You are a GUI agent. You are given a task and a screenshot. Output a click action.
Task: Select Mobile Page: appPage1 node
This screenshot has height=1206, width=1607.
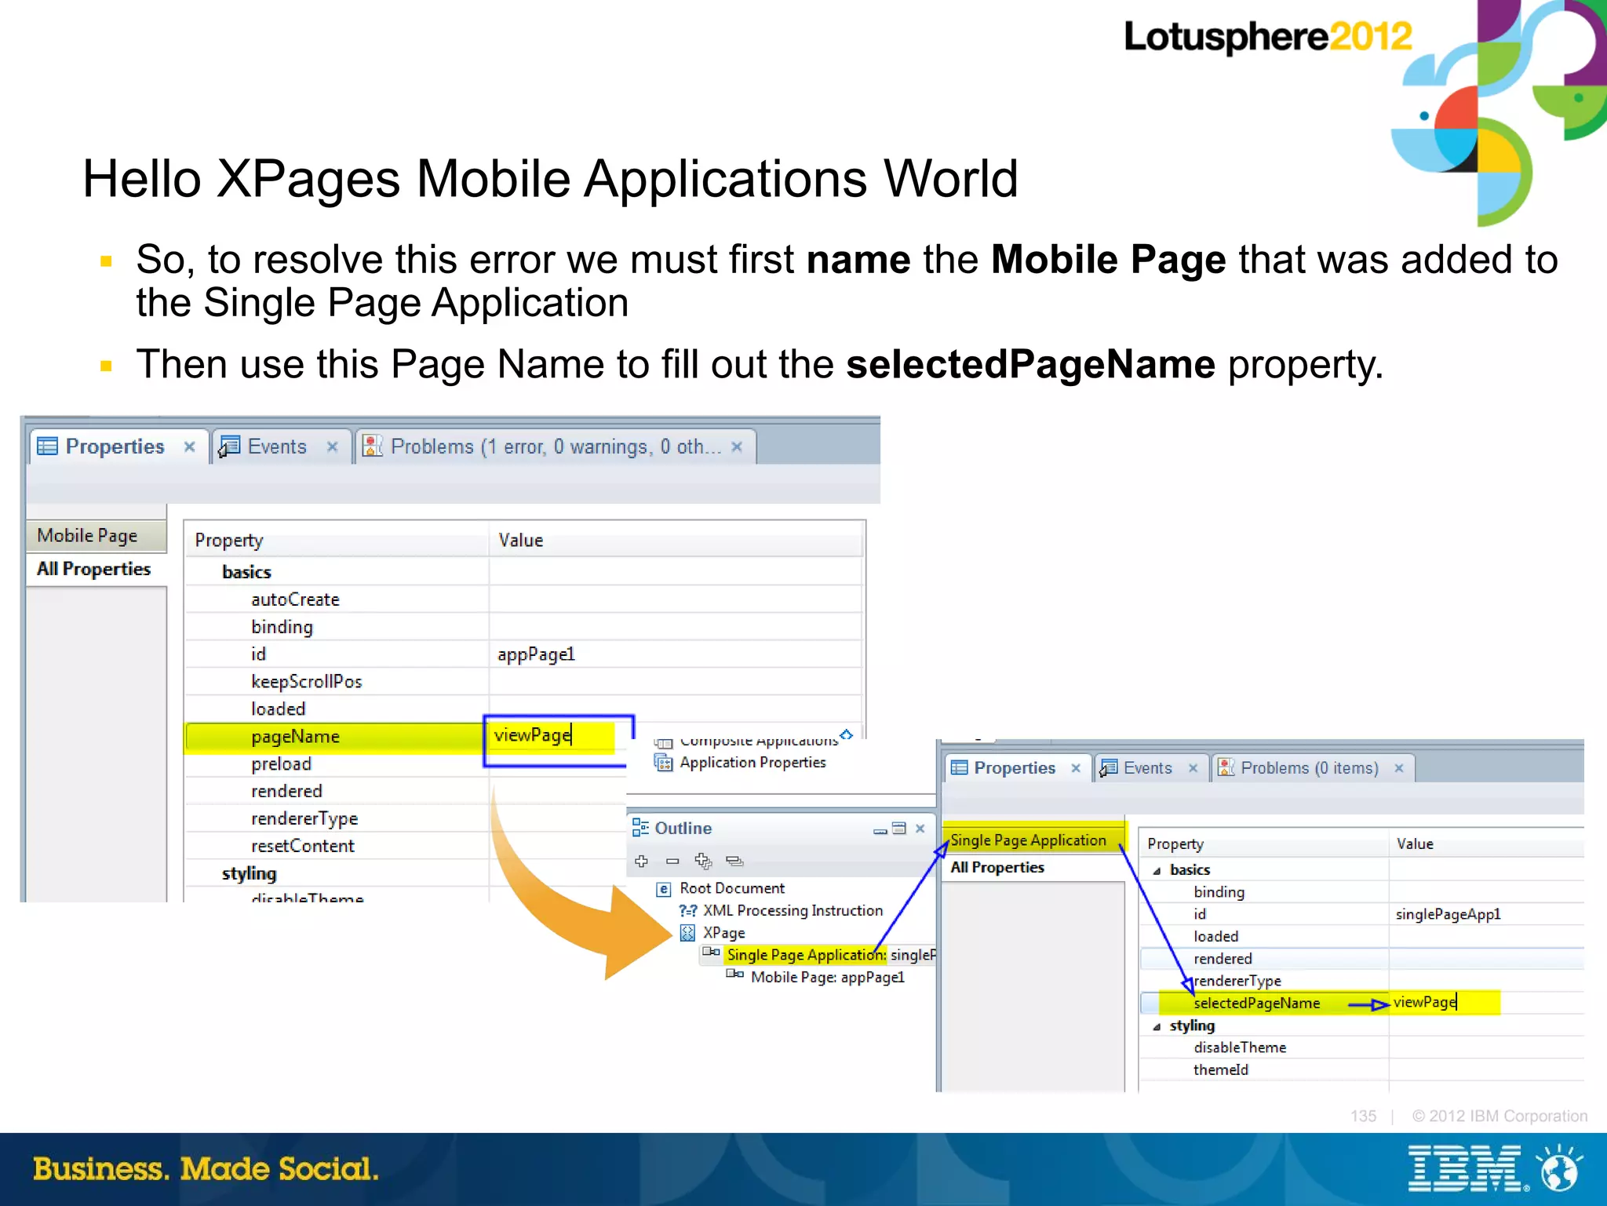pos(828,977)
